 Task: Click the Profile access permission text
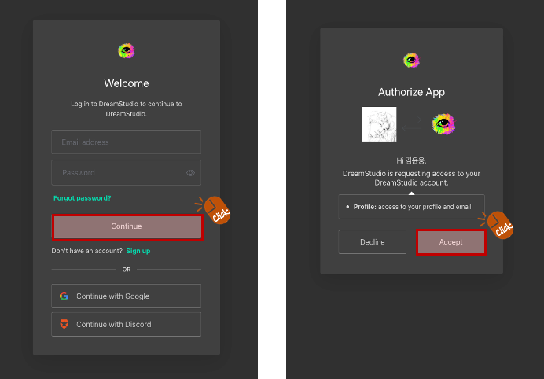click(x=412, y=207)
